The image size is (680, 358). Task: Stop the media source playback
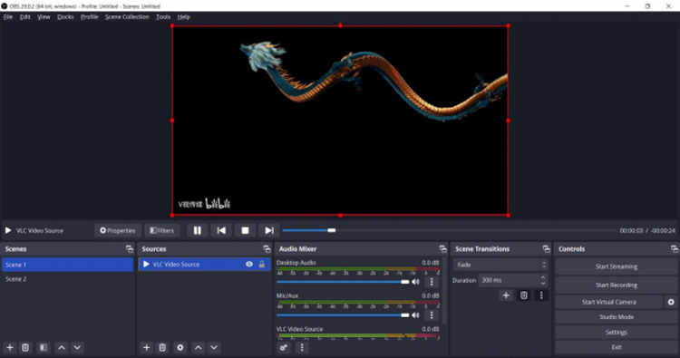245,230
